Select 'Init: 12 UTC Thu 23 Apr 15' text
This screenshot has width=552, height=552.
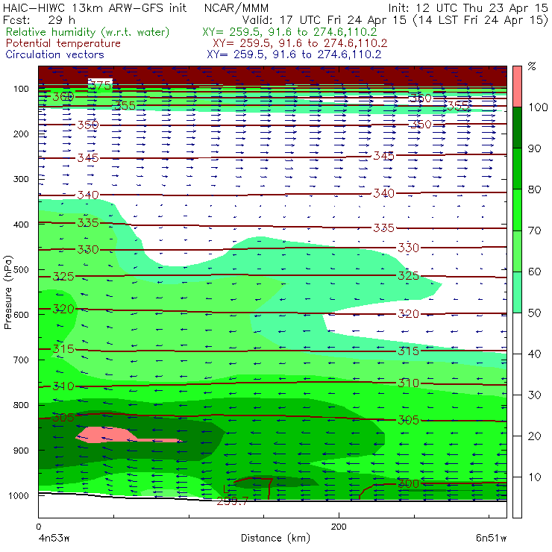click(x=468, y=7)
